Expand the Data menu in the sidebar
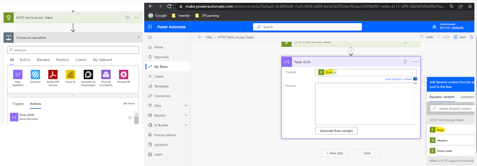This screenshot has width=477, height=166. pos(186,106)
